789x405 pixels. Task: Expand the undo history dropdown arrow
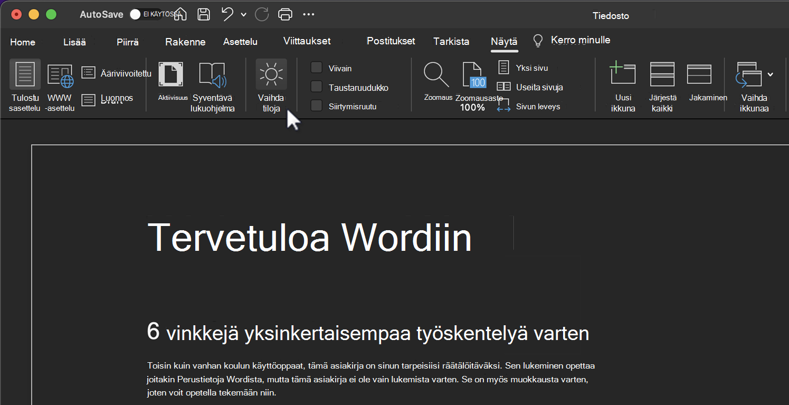(243, 15)
